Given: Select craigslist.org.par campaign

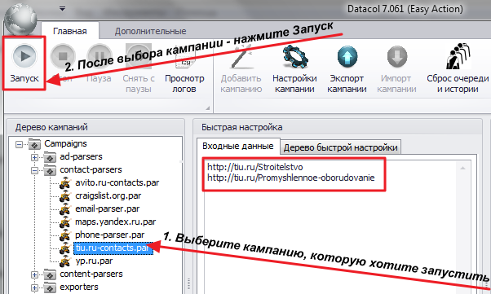Looking at the screenshot, I should [108, 195].
